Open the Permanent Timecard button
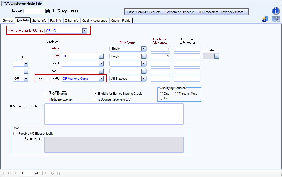282x177 pixels. 180,12
